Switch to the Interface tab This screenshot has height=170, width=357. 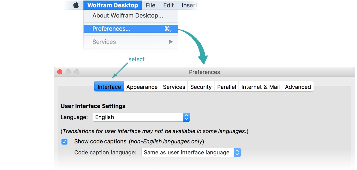[109, 87]
